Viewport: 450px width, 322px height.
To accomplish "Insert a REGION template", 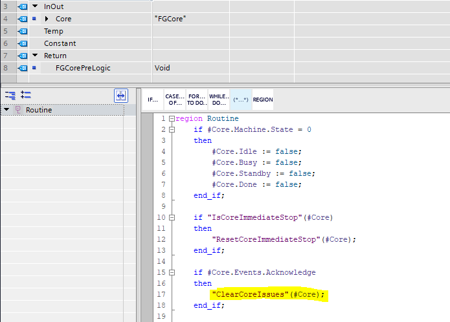I will [262, 100].
